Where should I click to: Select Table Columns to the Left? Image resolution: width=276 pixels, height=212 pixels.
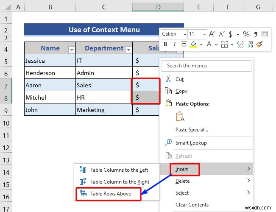[117, 170]
